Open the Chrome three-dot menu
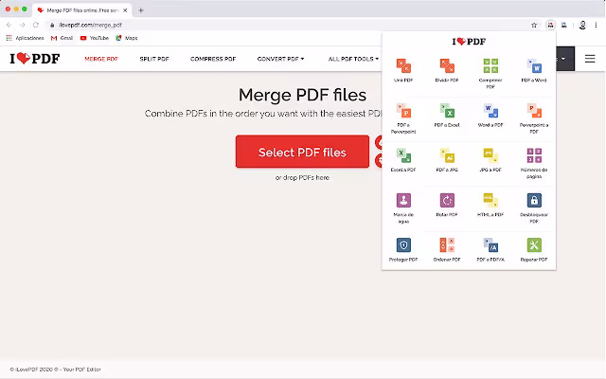Image resolution: width=606 pixels, height=379 pixels. click(596, 26)
